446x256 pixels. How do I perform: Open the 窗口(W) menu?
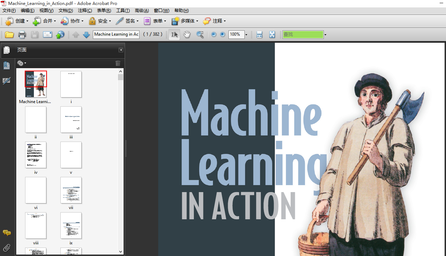point(161,11)
